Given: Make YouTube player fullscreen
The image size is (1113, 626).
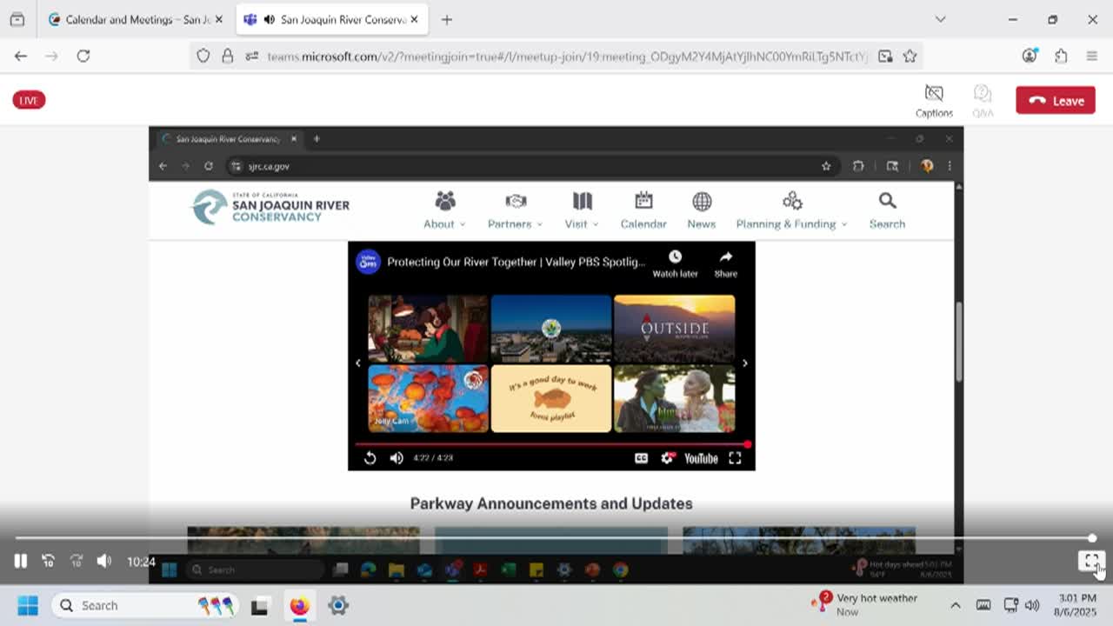Looking at the screenshot, I should [735, 458].
